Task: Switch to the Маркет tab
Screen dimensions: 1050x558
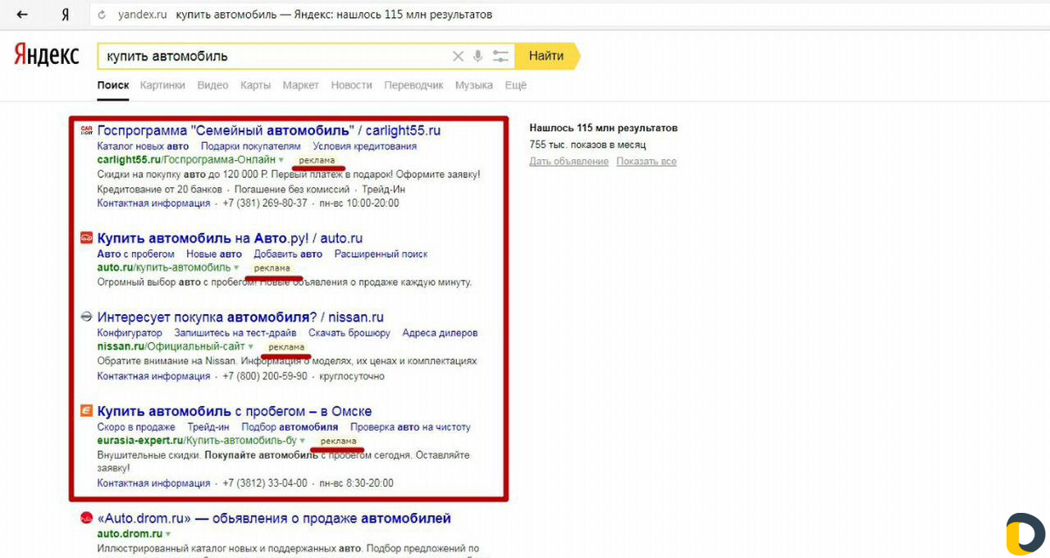Action: (301, 85)
